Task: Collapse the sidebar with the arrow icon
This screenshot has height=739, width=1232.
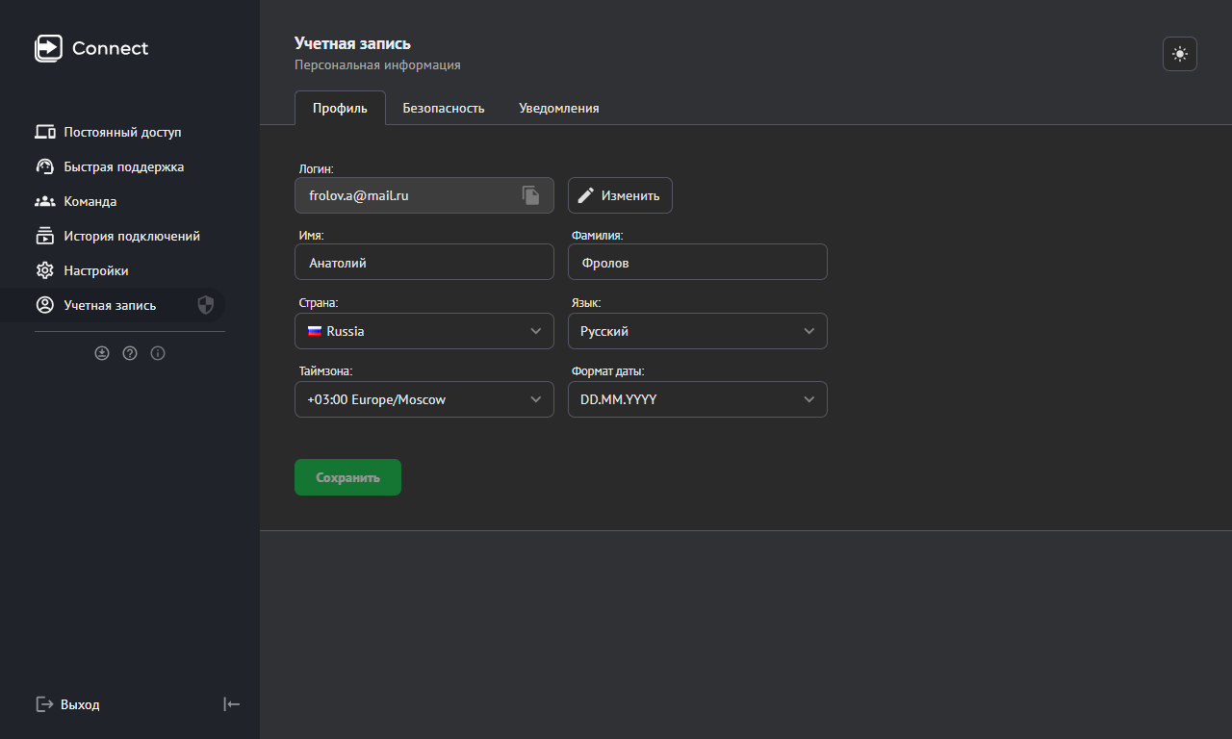Action: pyautogui.click(x=231, y=704)
